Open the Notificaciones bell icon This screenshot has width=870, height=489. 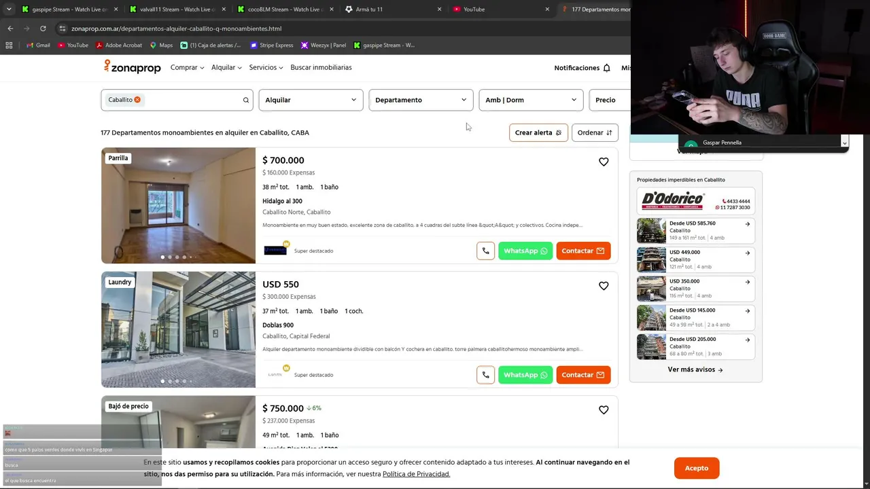[x=606, y=68]
